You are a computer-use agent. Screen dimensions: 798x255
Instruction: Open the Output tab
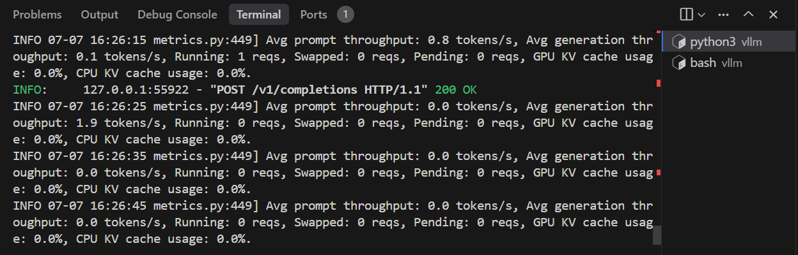click(x=100, y=14)
